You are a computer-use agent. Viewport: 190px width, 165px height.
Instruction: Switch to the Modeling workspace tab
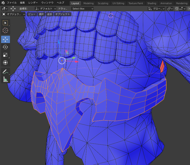pos(89,3)
